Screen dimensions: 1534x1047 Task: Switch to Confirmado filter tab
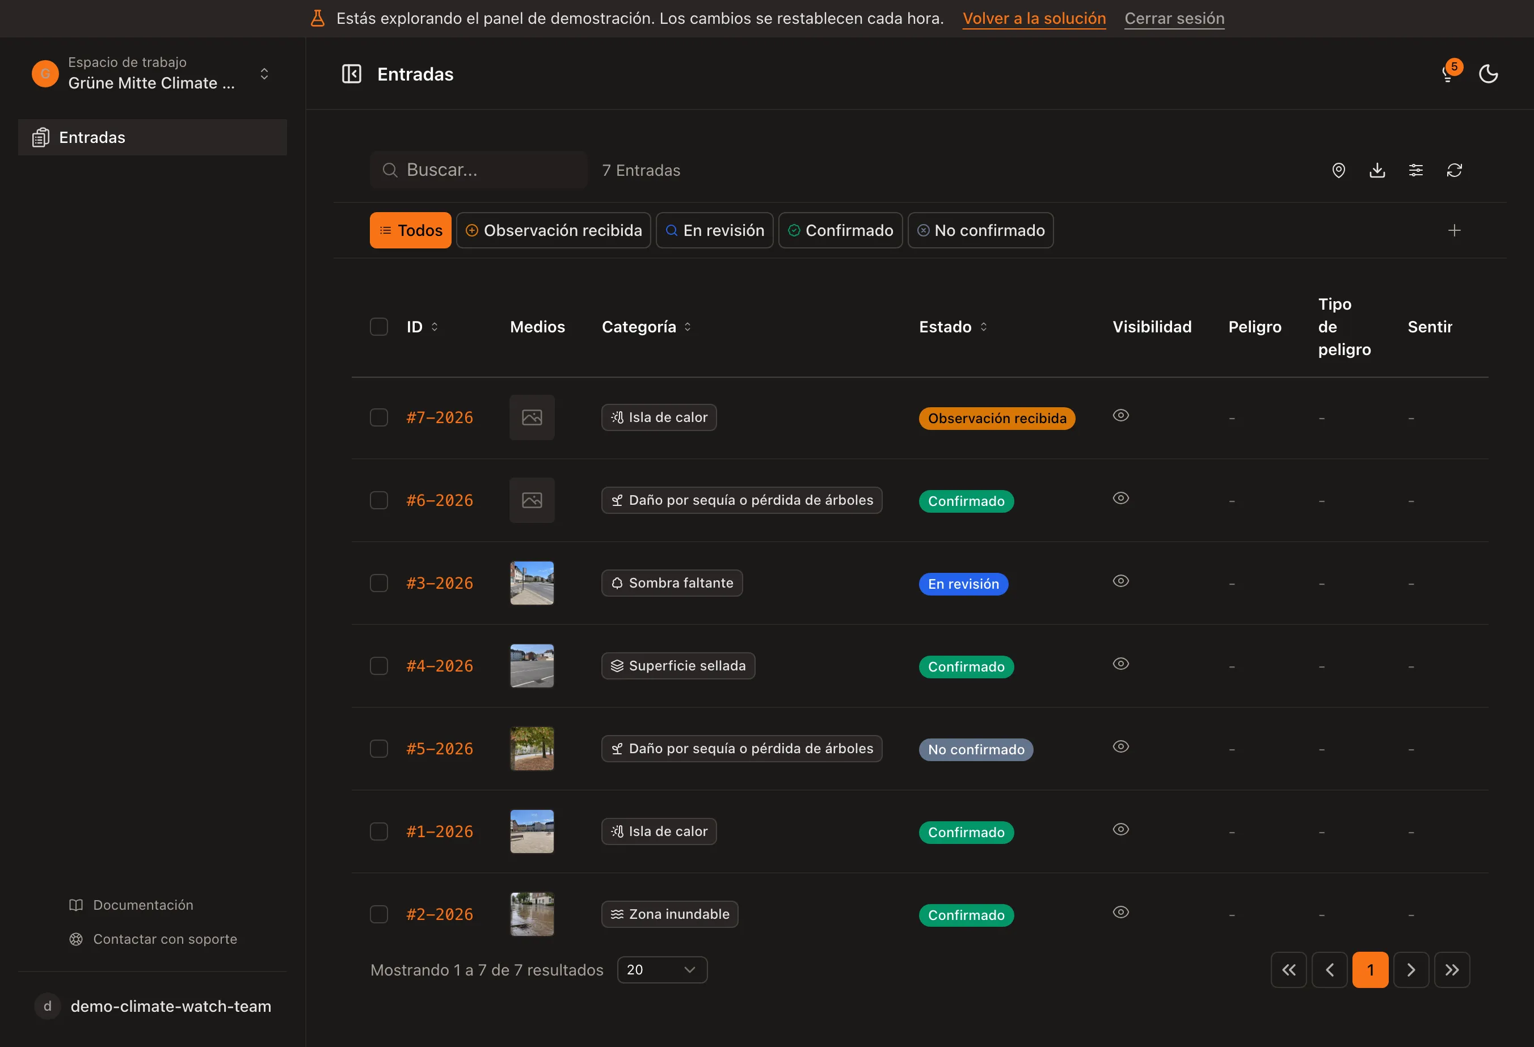pos(841,230)
